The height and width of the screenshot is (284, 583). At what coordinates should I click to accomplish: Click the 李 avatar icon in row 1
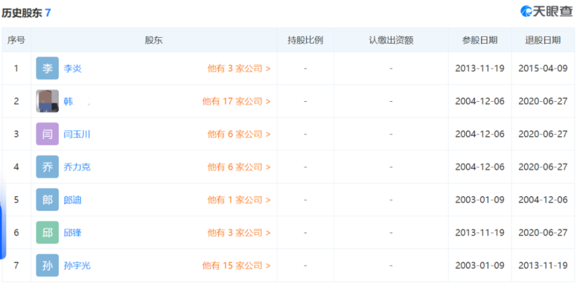(47, 68)
